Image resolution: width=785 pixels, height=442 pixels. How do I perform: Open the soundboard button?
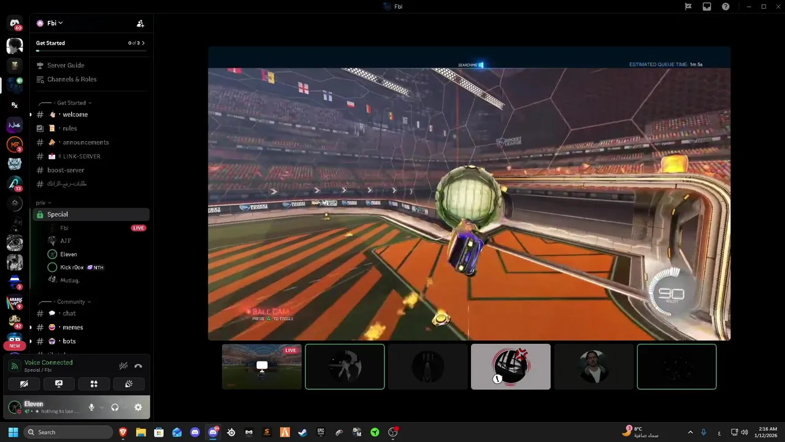[129, 384]
